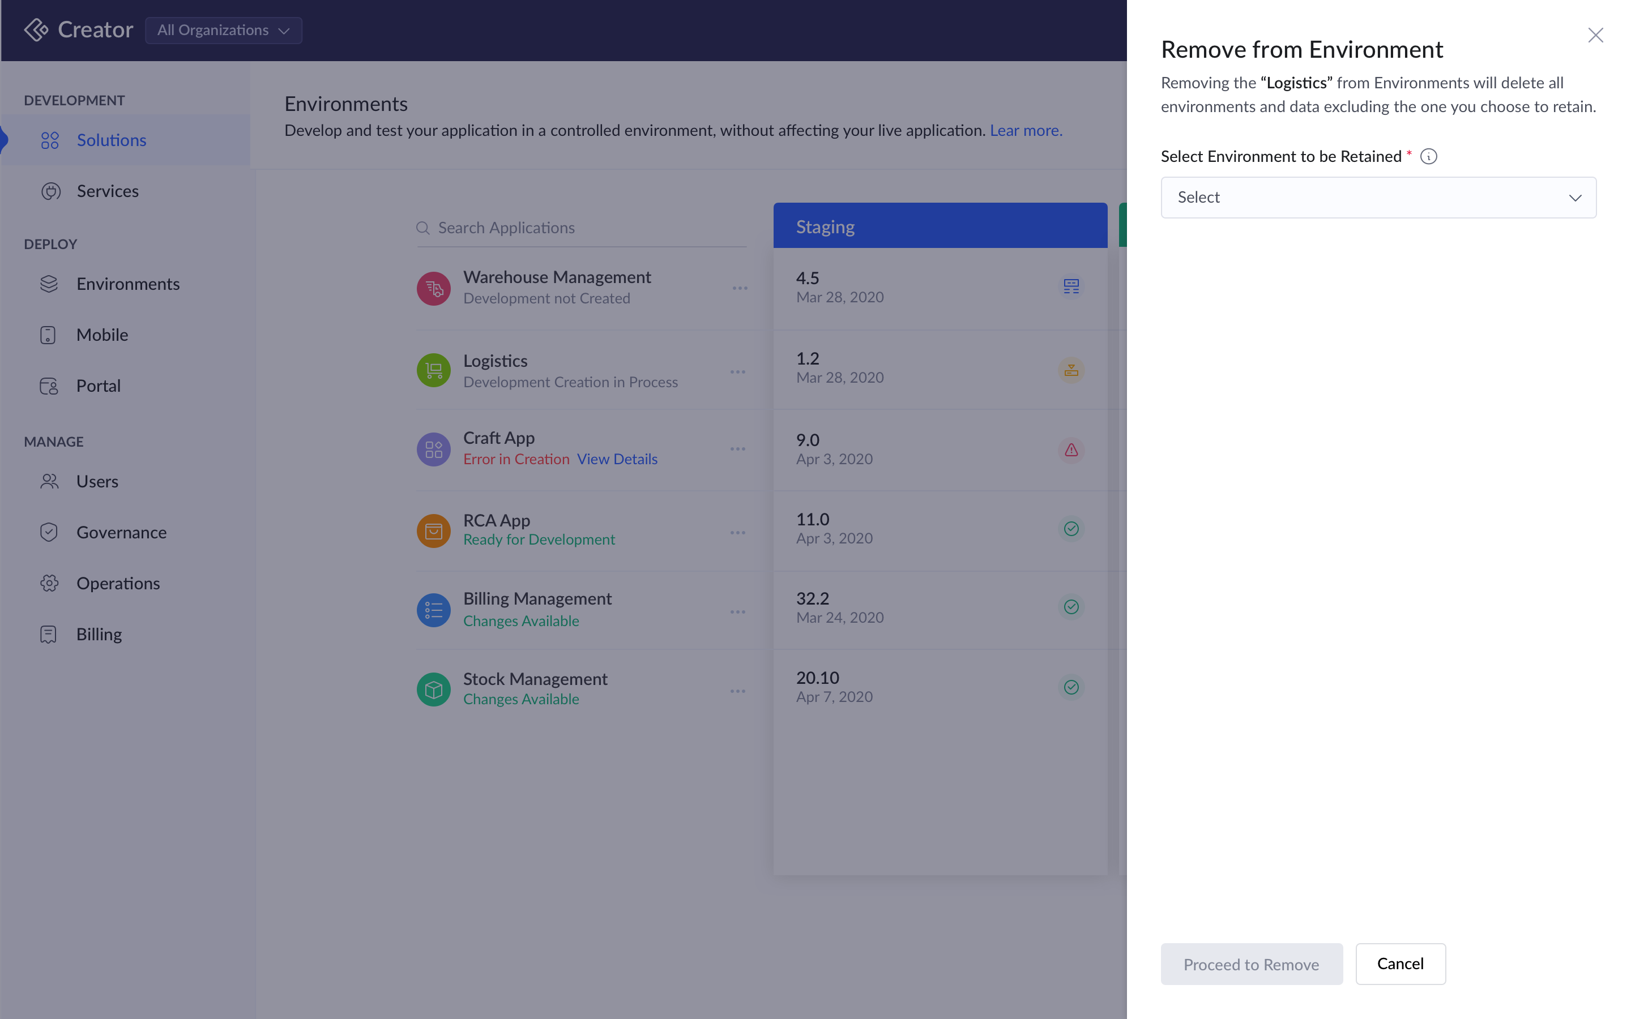Click the info icon beside Retained label
This screenshot has height=1019, width=1631.
click(x=1428, y=156)
